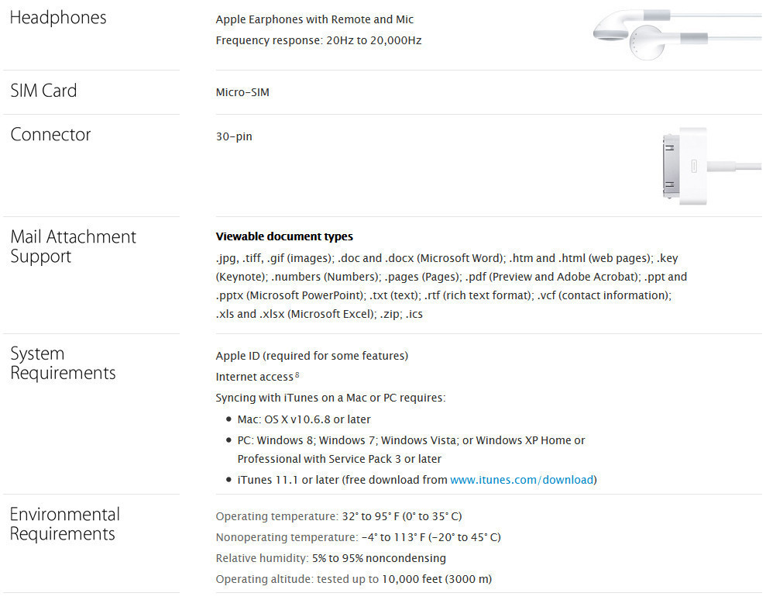Click the Operating temperature line
The width and height of the screenshot is (766, 600).
[x=338, y=516]
